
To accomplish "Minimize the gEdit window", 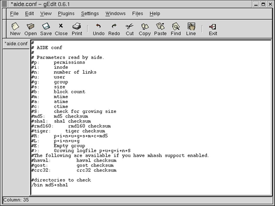I will click(x=256, y=4).
